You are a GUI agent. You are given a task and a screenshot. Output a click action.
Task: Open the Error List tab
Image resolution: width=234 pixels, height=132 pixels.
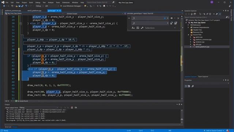click(8, 127)
